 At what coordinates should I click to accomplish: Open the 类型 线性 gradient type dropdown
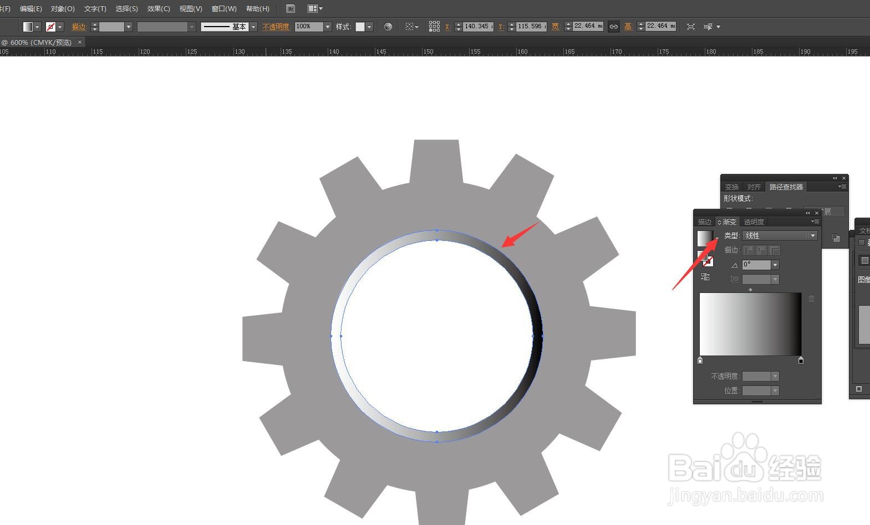pos(780,236)
